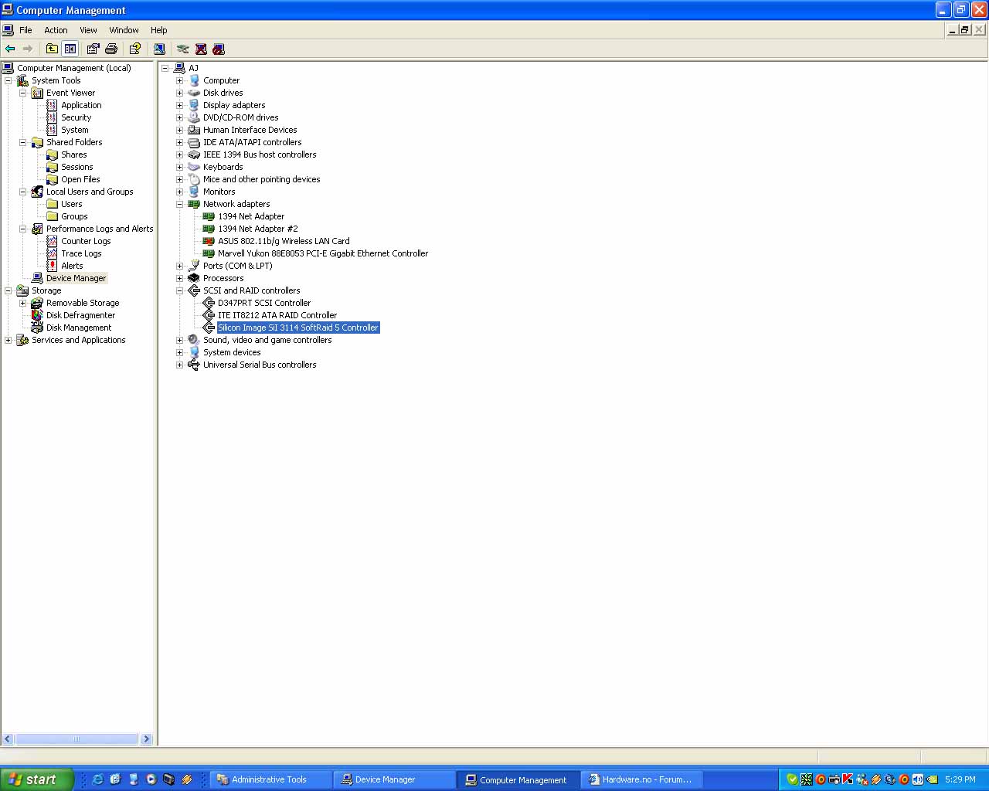This screenshot has height=791, width=989.
Task: Click the Disable device toolbar icon
Action: pyautogui.click(x=219, y=49)
